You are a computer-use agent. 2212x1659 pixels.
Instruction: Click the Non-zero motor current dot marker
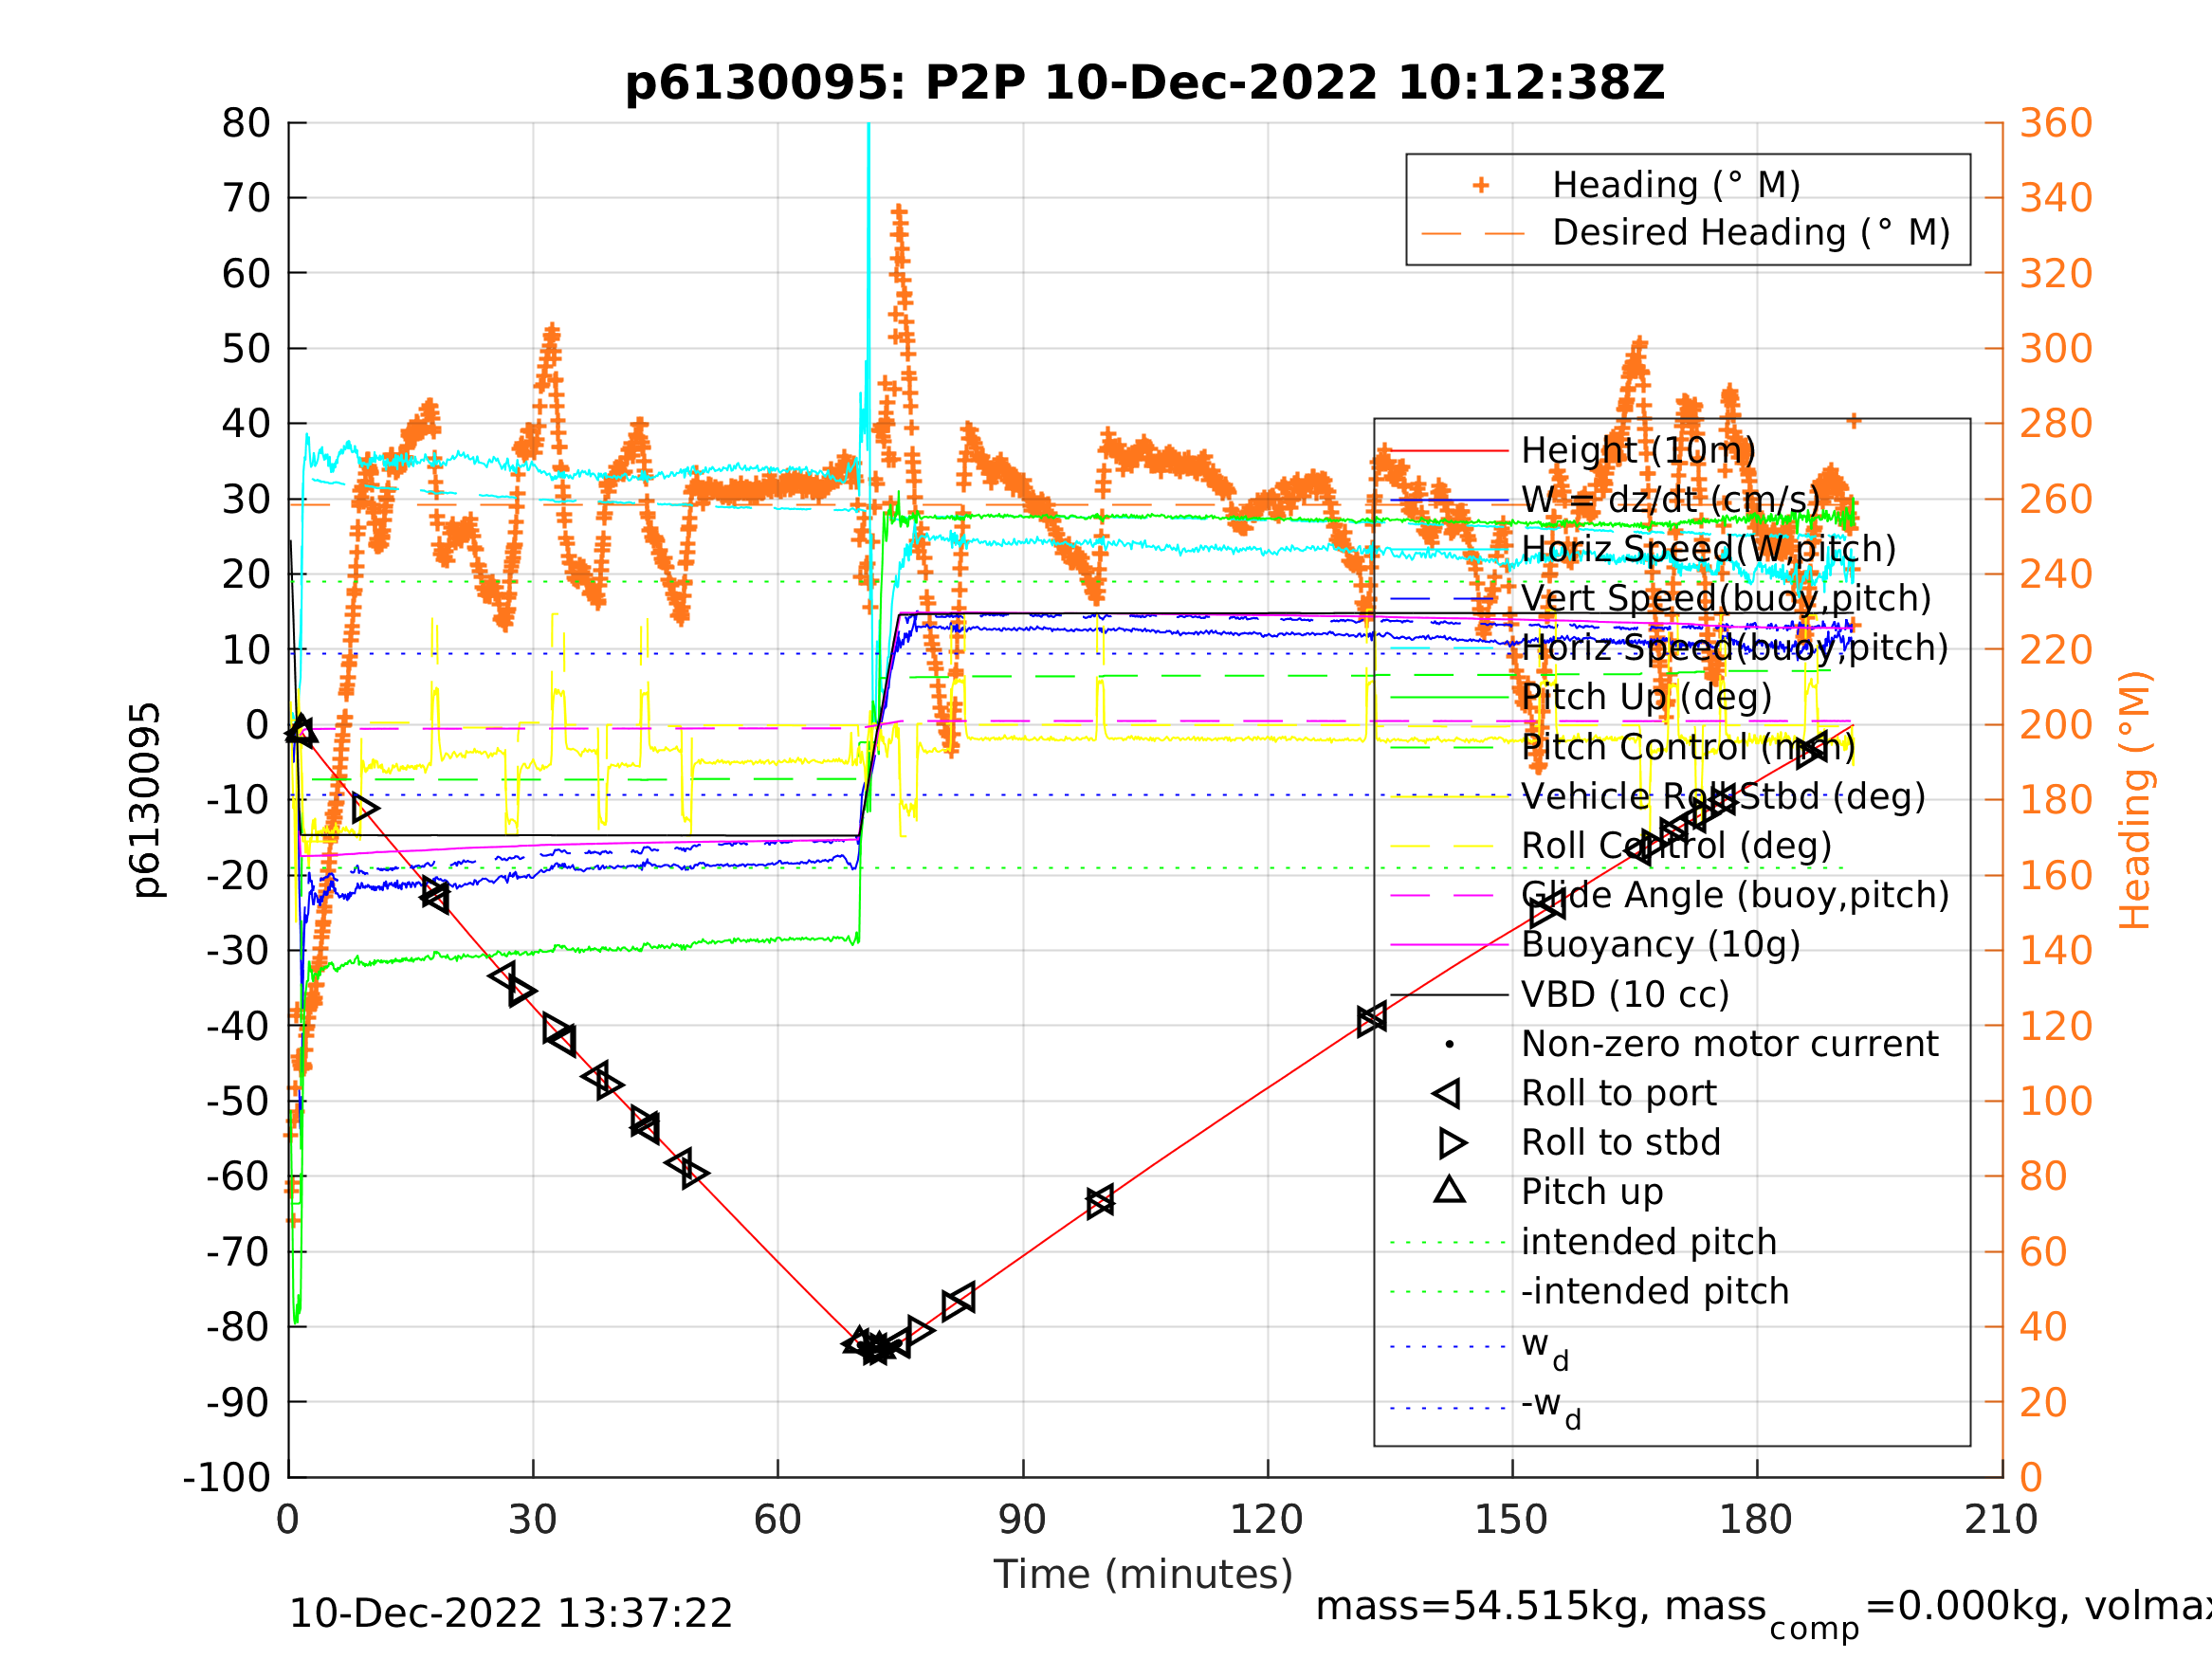[1450, 1045]
